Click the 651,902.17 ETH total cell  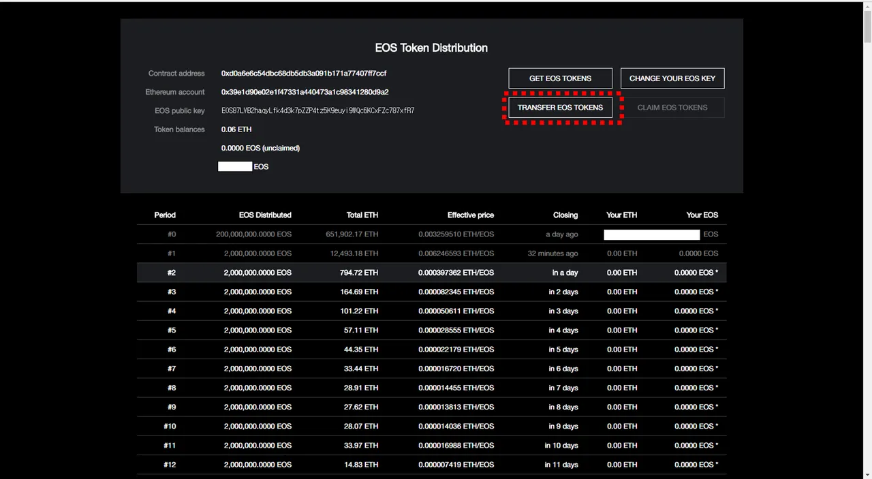tap(352, 234)
